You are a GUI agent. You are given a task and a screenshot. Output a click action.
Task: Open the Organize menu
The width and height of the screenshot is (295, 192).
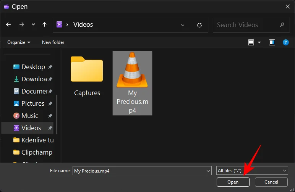point(19,42)
